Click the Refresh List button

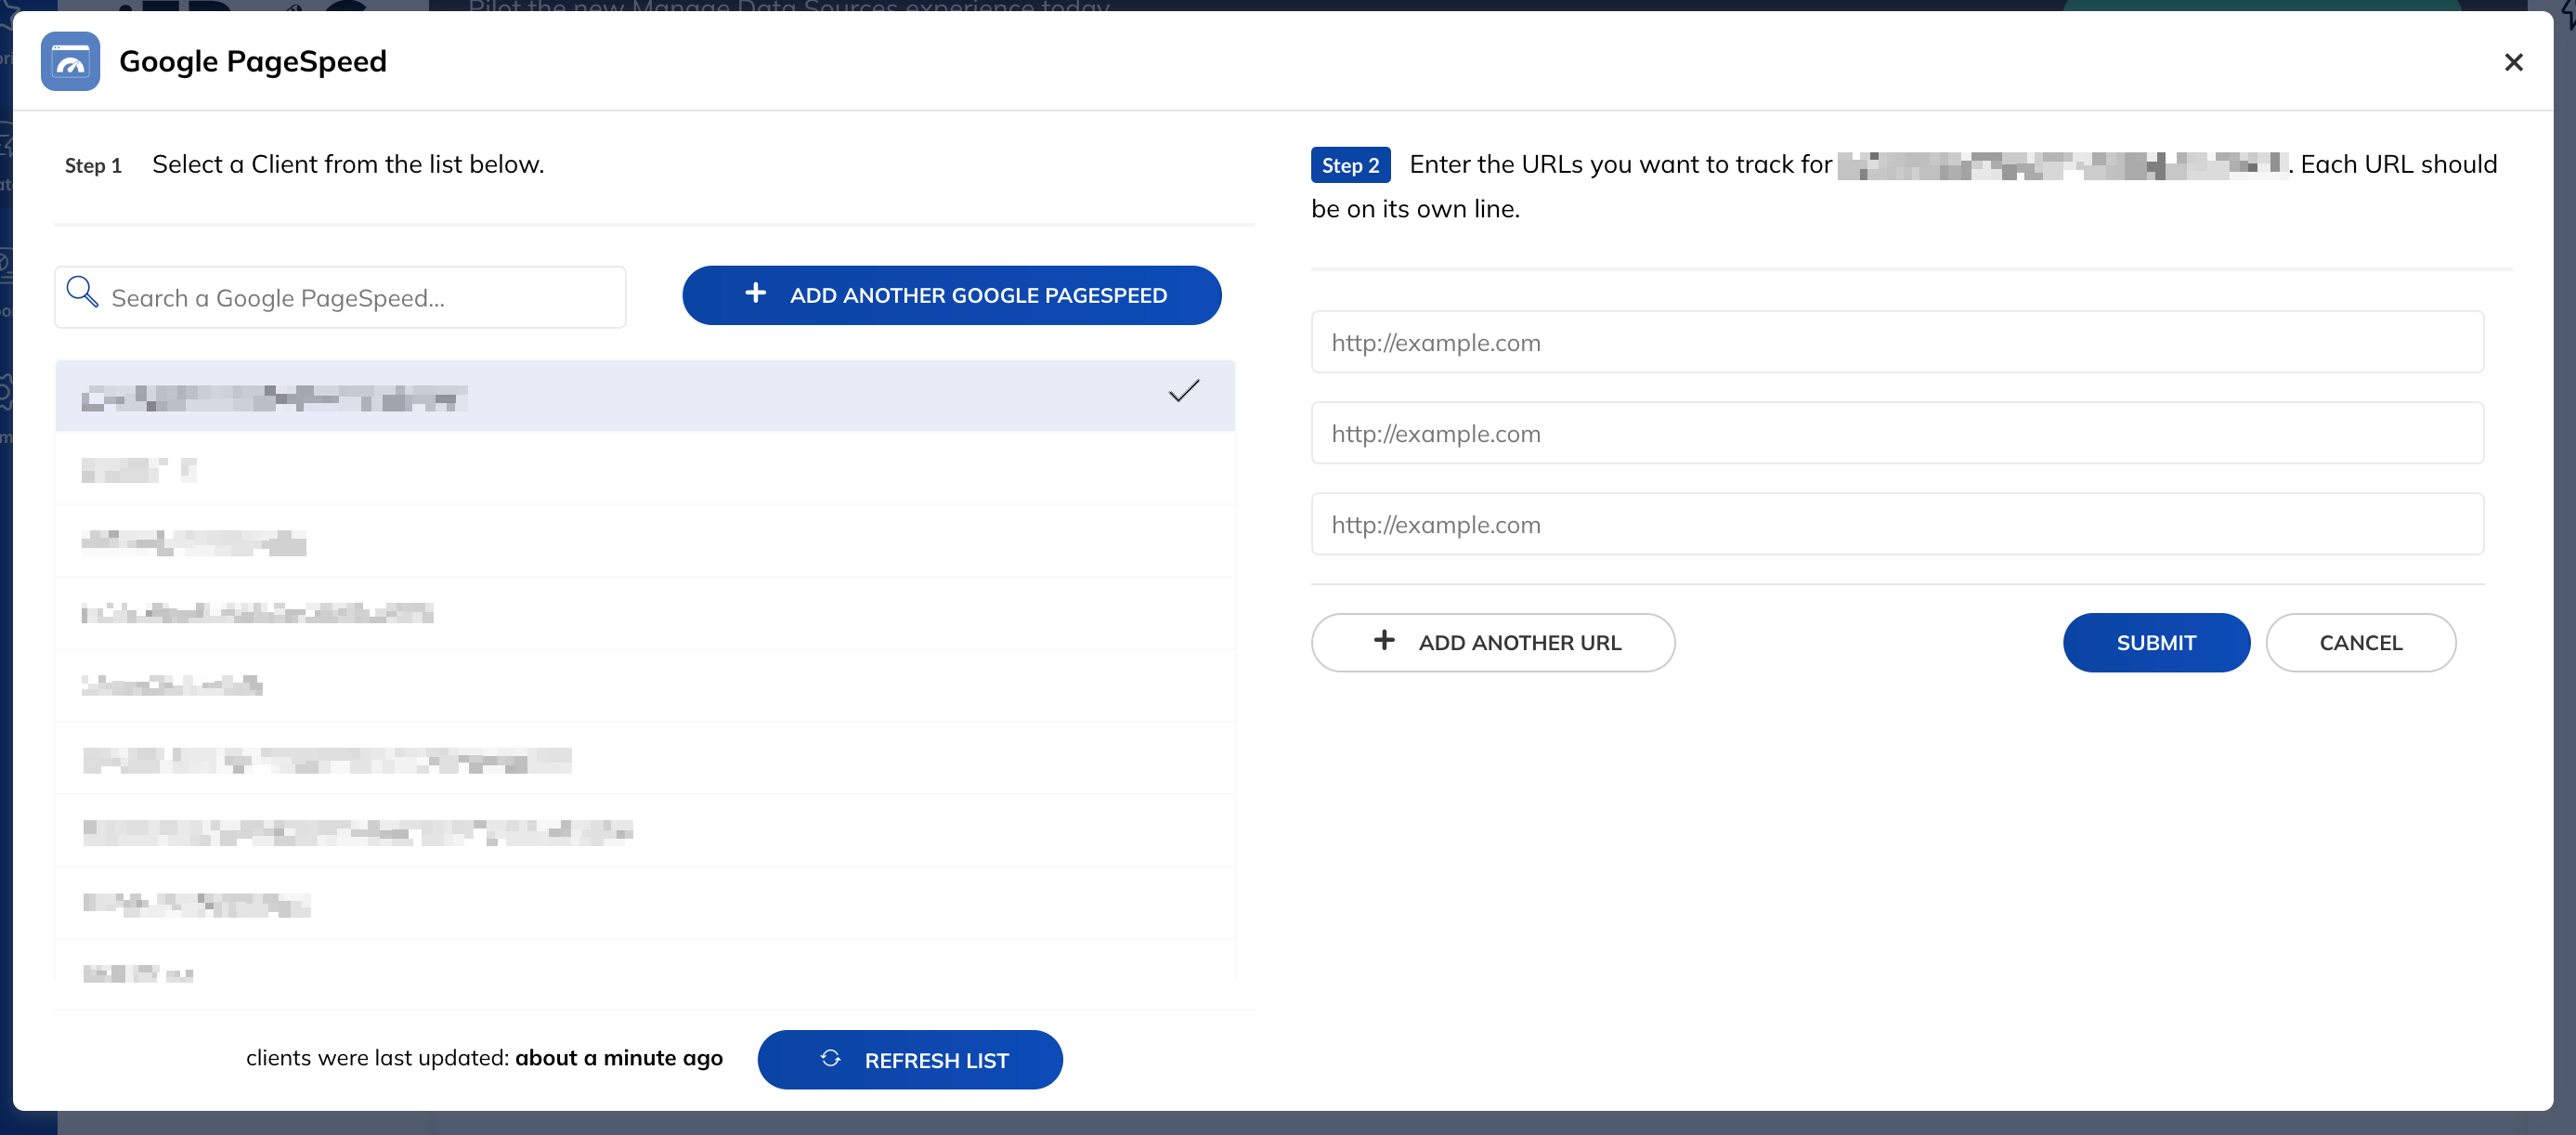[x=910, y=1060]
